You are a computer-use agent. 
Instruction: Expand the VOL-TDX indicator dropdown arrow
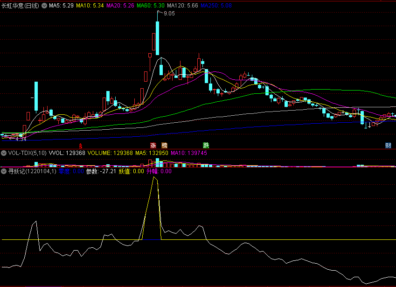tap(4, 153)
